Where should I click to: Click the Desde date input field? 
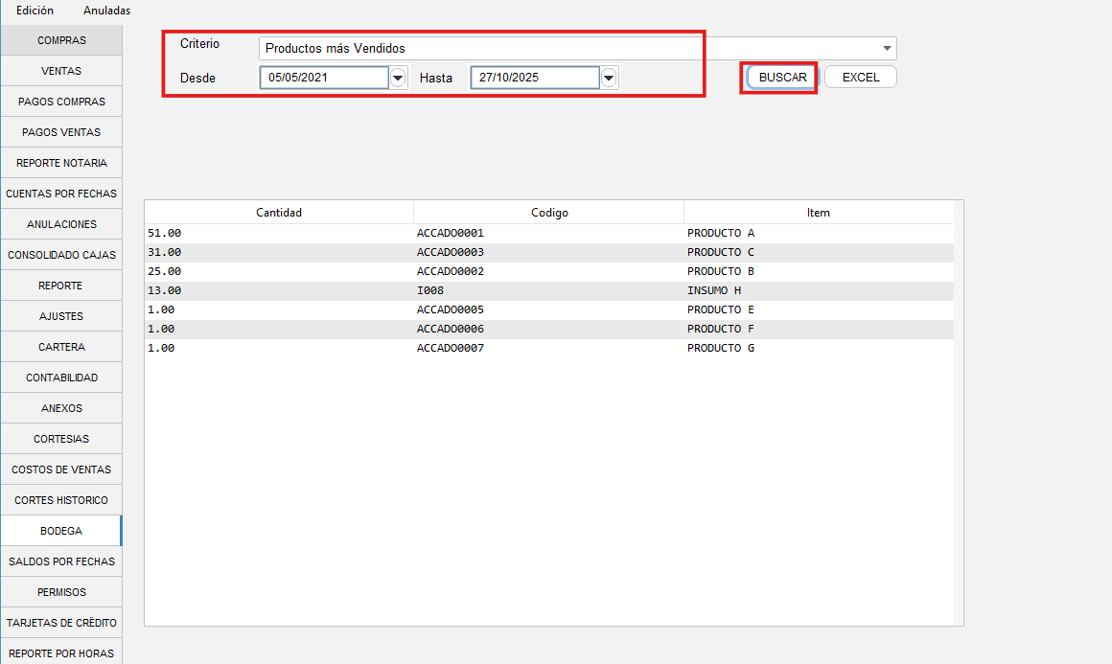coord(323,78)
